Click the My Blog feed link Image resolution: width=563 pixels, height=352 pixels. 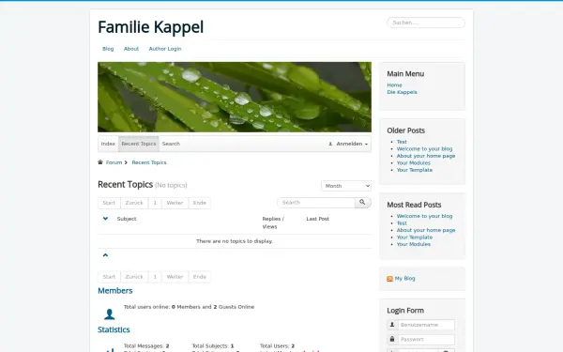pyautogui.click(x=404, y=279)
